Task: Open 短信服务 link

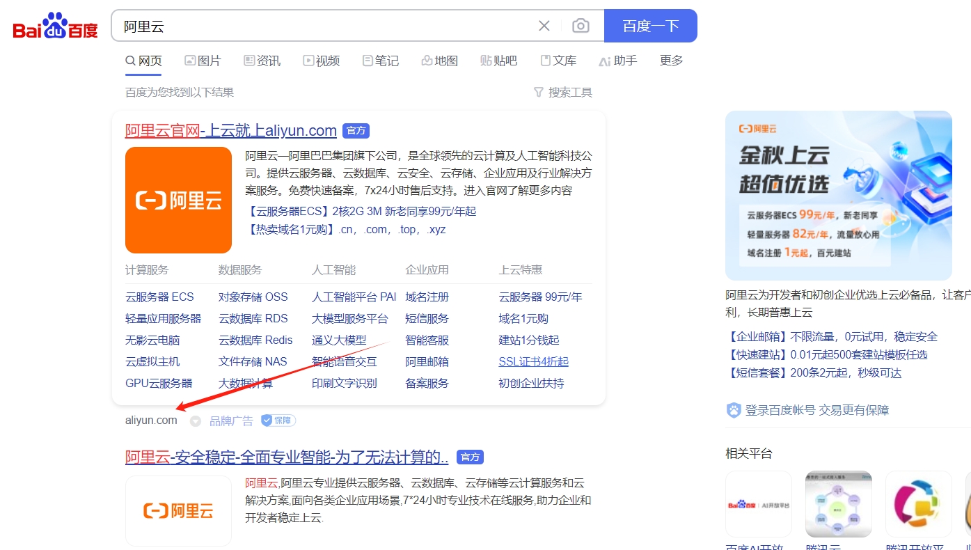Action: 427,318
